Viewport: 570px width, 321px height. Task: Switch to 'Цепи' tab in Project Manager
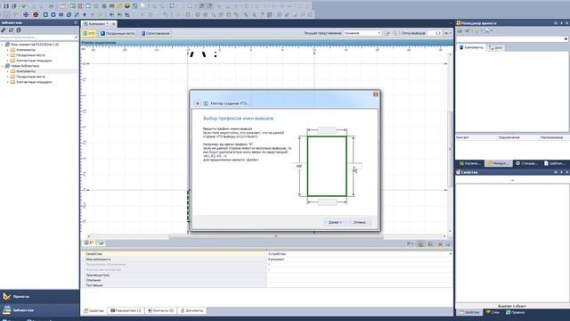495,47
